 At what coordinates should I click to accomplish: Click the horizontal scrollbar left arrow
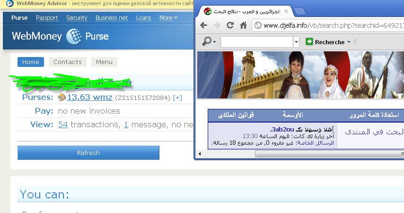[200, 154]
